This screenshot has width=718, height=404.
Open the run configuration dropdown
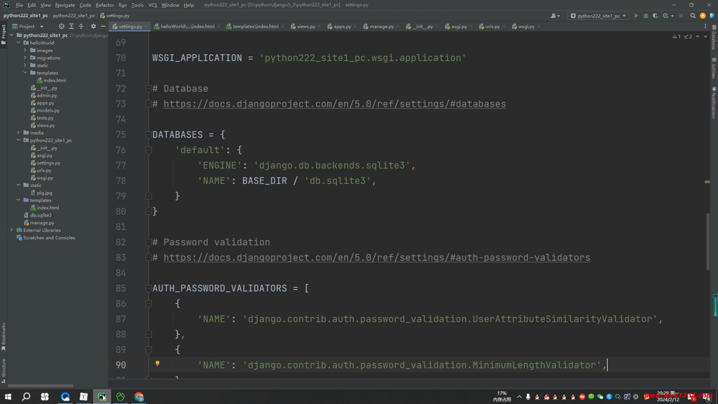click(x=598, y=16)
